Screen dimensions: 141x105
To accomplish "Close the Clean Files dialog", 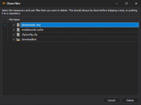I will 136,4.
